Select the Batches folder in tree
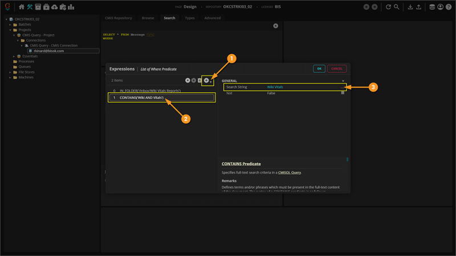The image size is (456, 256). (25, 24)
